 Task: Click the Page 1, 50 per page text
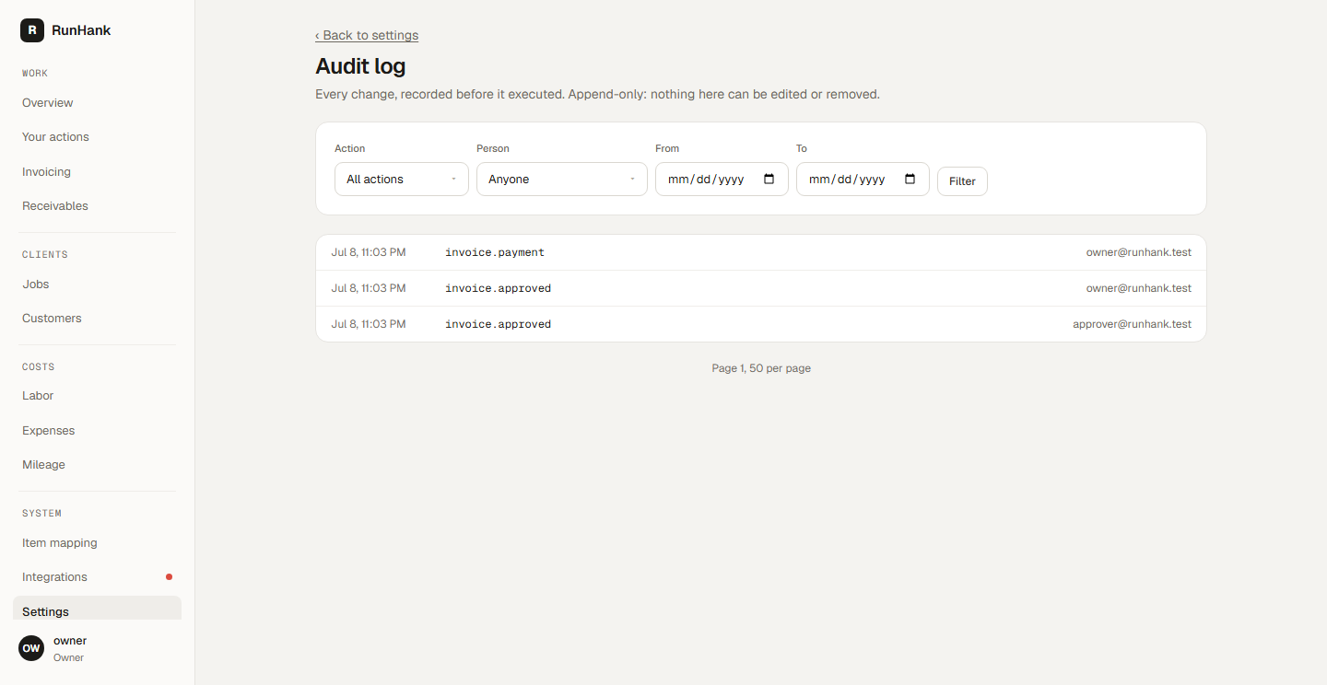click(x=761, y=368)
